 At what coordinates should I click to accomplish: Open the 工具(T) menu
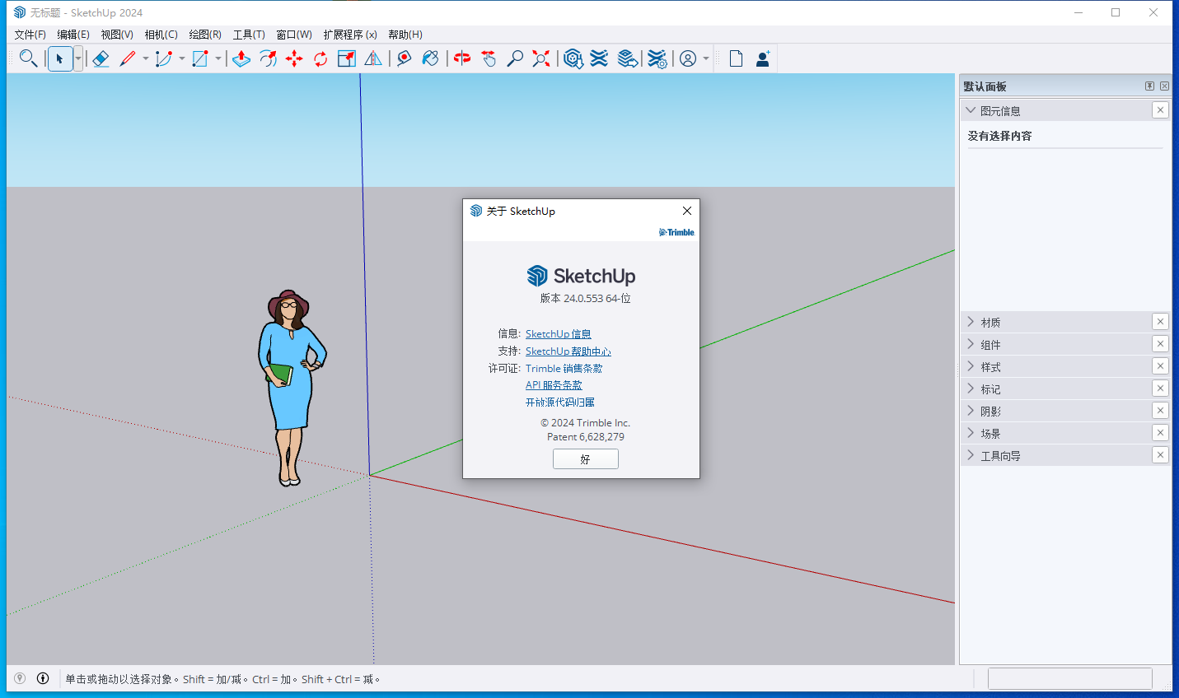(249, 35)
